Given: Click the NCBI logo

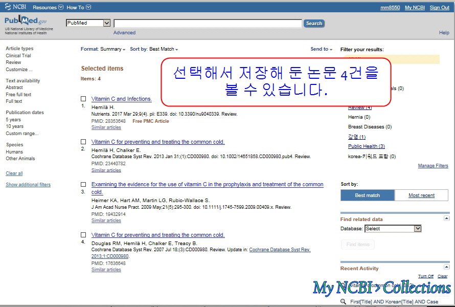Looking at the screenshot, I should [15, 7].
